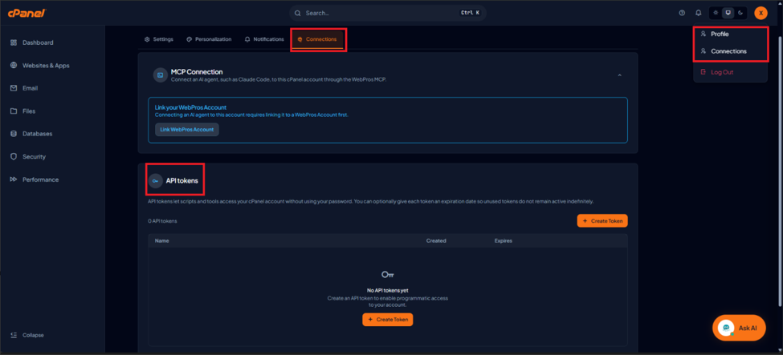Click the Expires column header
783x355 pixels.
pyautogui.click(x=504, y=241)
